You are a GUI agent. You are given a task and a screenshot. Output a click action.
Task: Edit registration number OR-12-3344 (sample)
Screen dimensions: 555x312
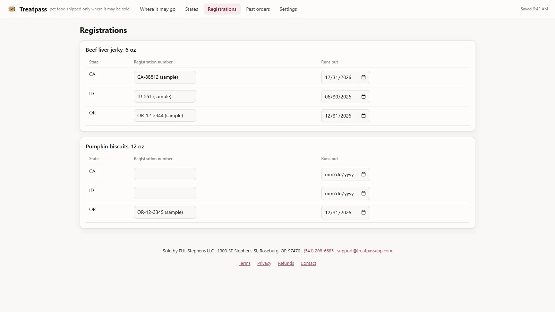pos(165,115)
